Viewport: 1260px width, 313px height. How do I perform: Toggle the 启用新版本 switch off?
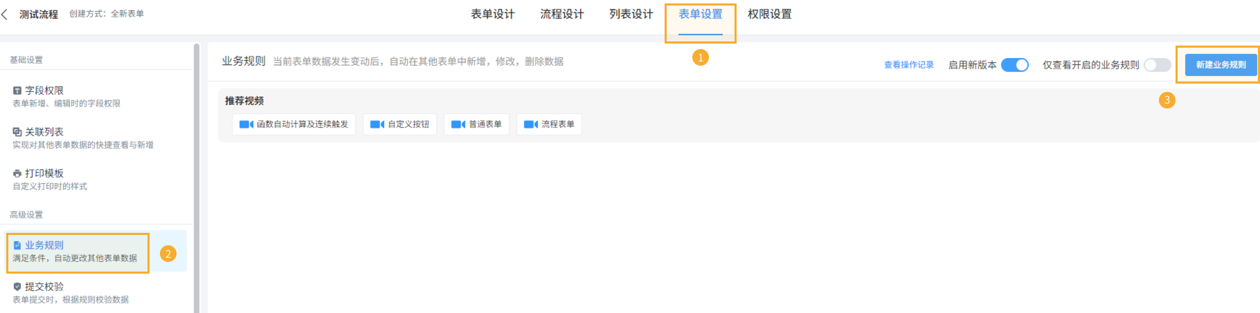[1015, 65]
